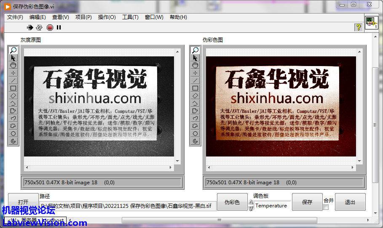Click the Run arrow in the toolbar
383x228 pixels.
tap(30, 28)
